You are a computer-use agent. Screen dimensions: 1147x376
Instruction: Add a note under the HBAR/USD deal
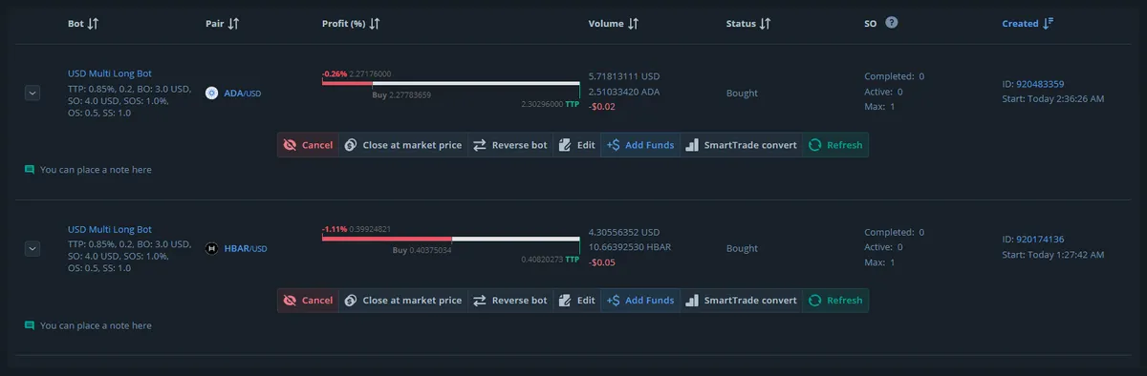tap(96, 325)
